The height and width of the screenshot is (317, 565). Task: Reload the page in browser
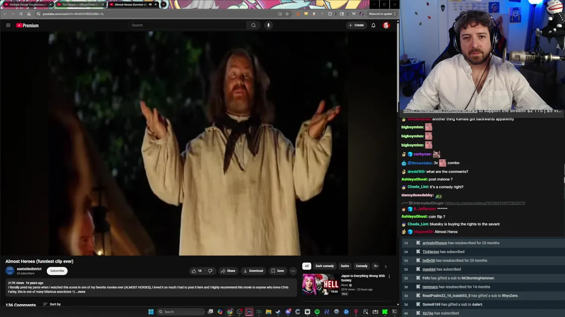coord(21,14)
